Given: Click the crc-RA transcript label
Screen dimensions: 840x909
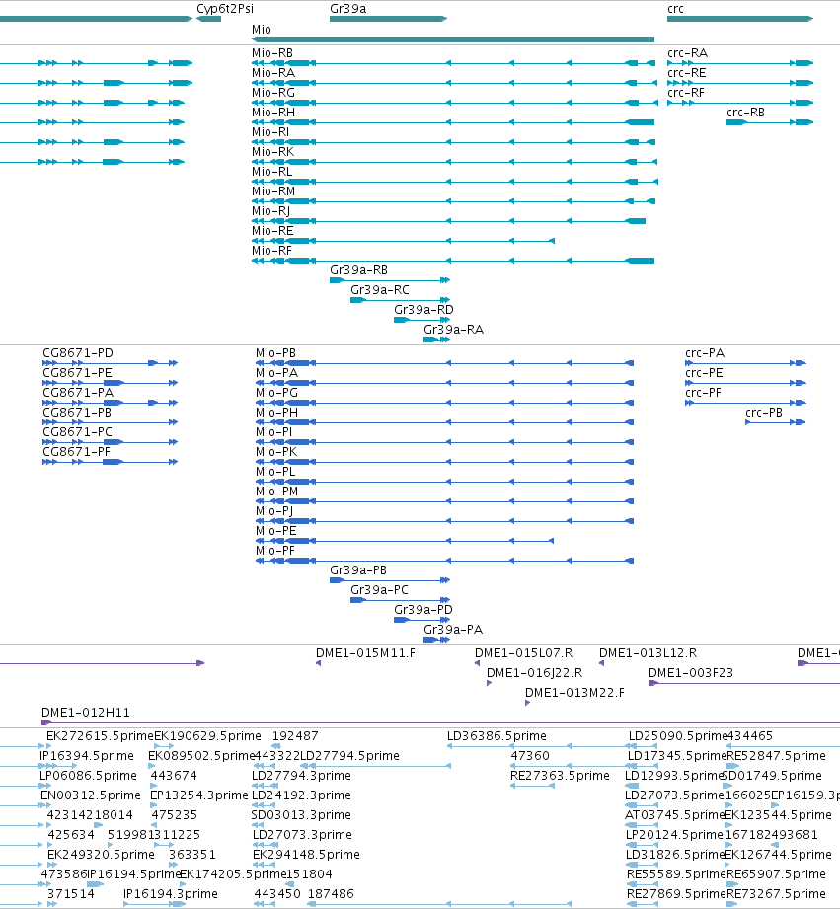Looking at the screenshot, I should (688, 53).
